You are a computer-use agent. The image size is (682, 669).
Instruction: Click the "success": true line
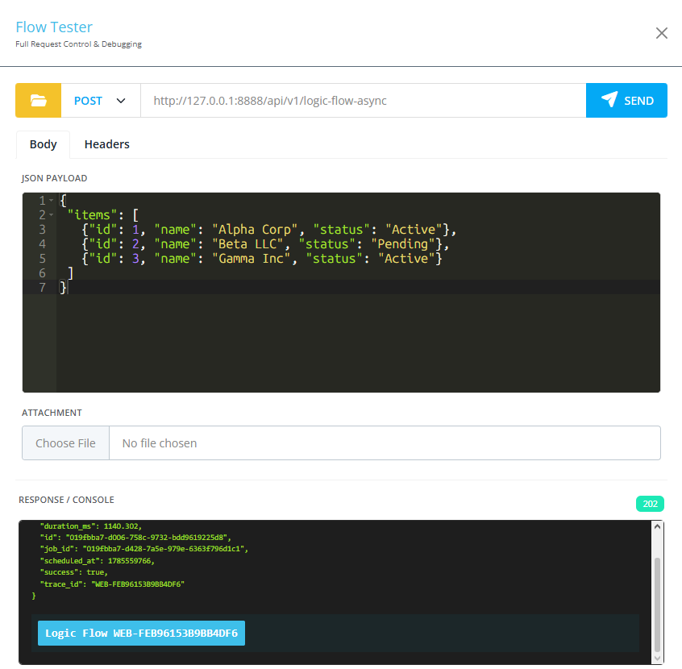point(74,572)
